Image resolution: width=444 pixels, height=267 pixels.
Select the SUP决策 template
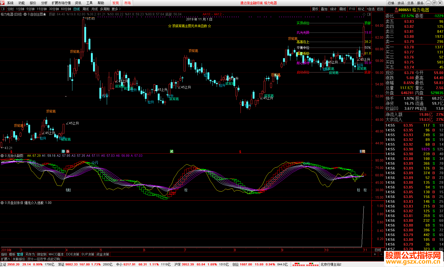(88, 254)
